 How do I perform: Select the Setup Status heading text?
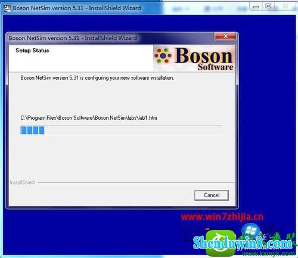pos(32,51)
